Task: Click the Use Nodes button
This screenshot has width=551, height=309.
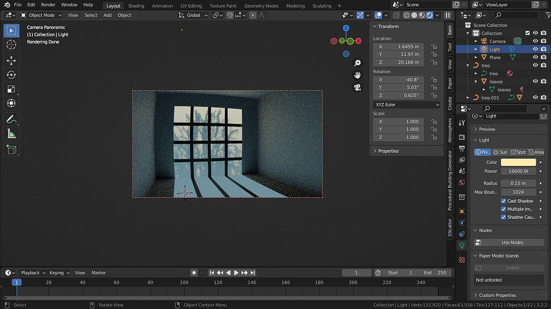Action: (x=509, y=243)
